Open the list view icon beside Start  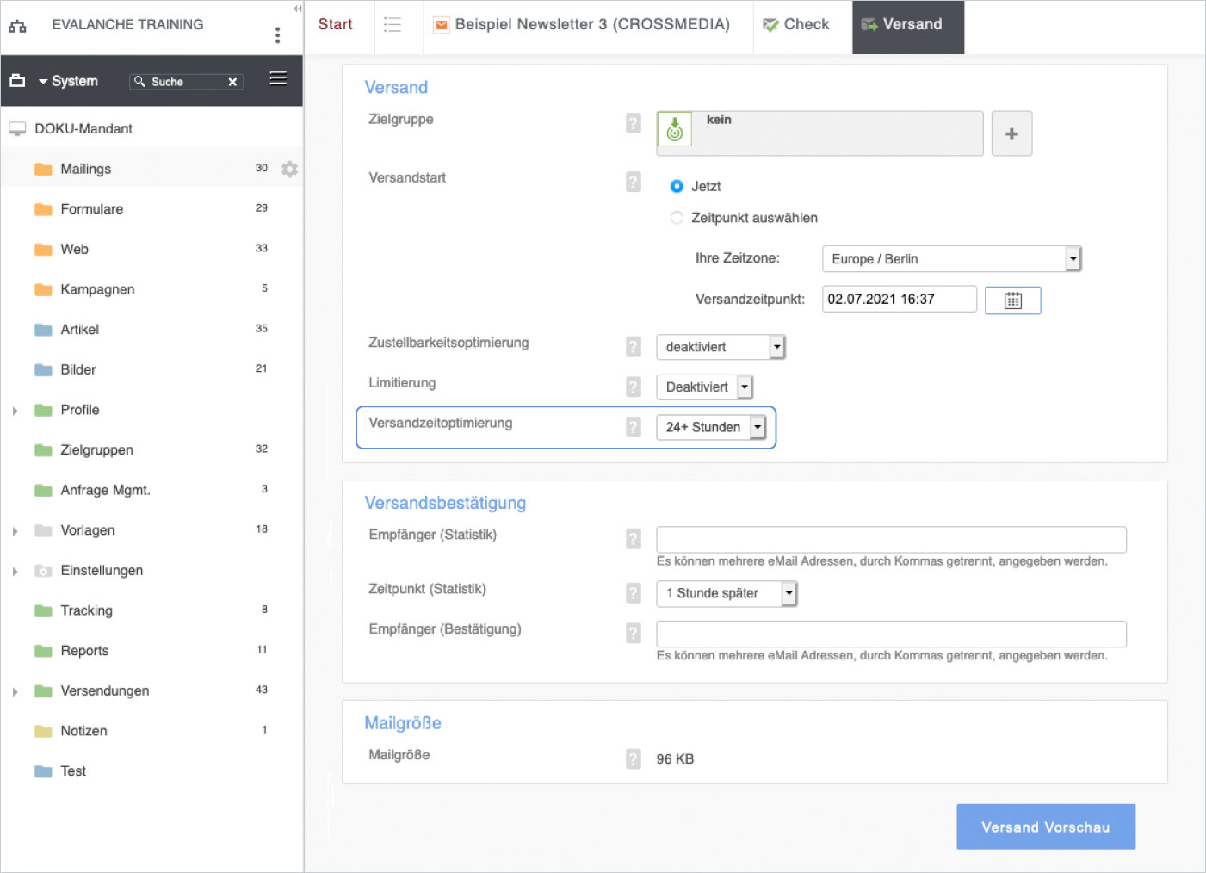(393, 25)
